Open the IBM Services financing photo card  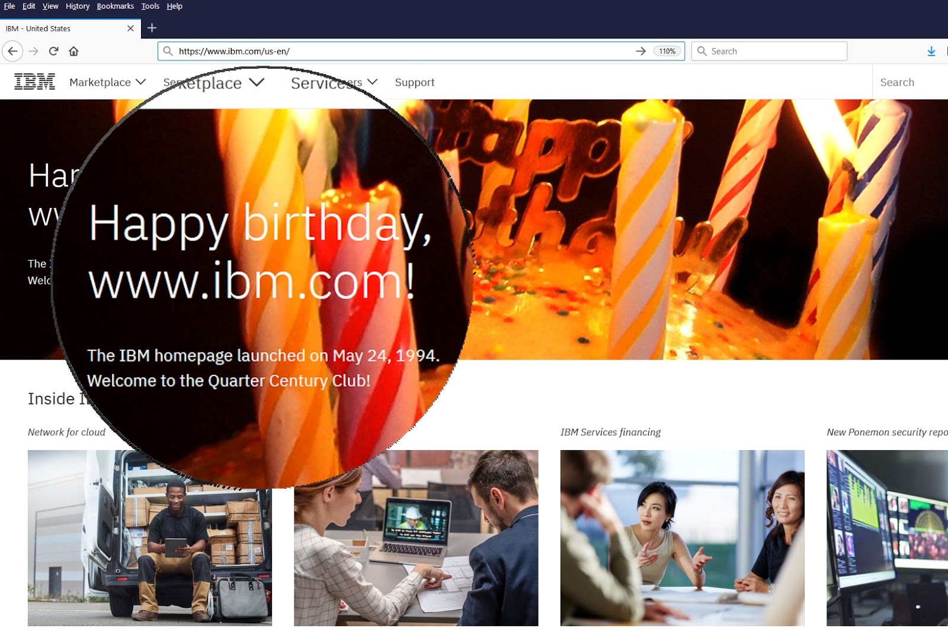[x=683, y=538]
